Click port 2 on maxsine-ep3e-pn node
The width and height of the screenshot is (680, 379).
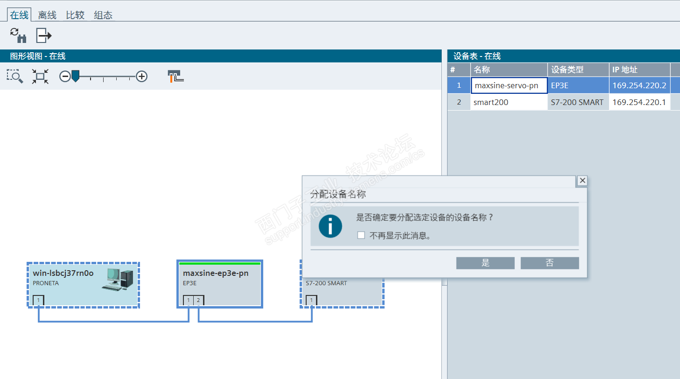pos(198,300)
